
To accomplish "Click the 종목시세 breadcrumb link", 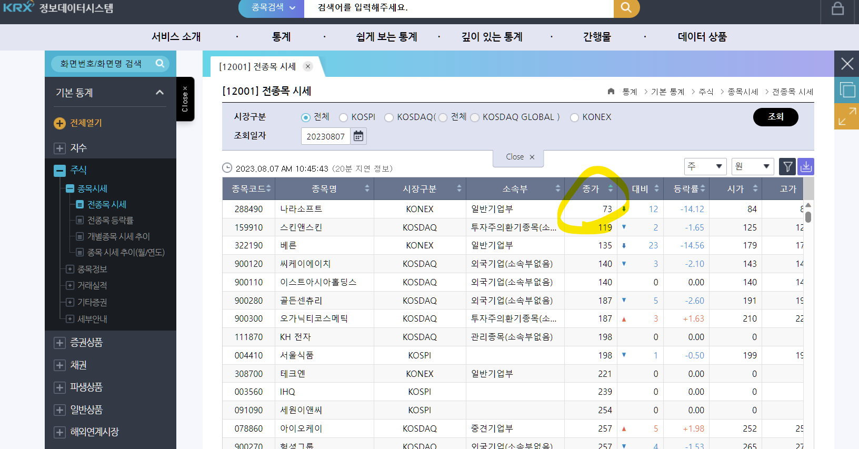I will tap(742, 92).
